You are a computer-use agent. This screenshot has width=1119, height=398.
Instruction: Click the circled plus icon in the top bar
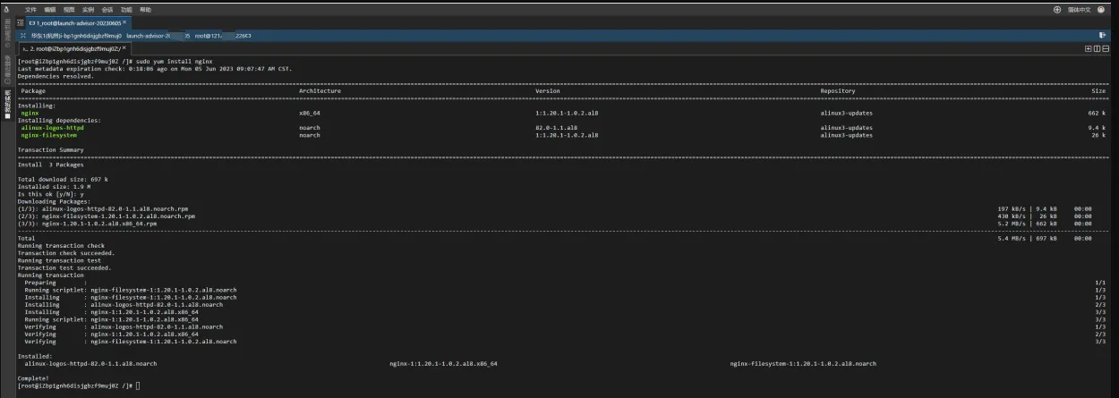click(x=1057, y=10)
